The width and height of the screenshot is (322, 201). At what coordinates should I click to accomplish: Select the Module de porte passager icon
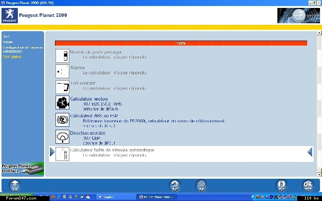pos(62,56)
